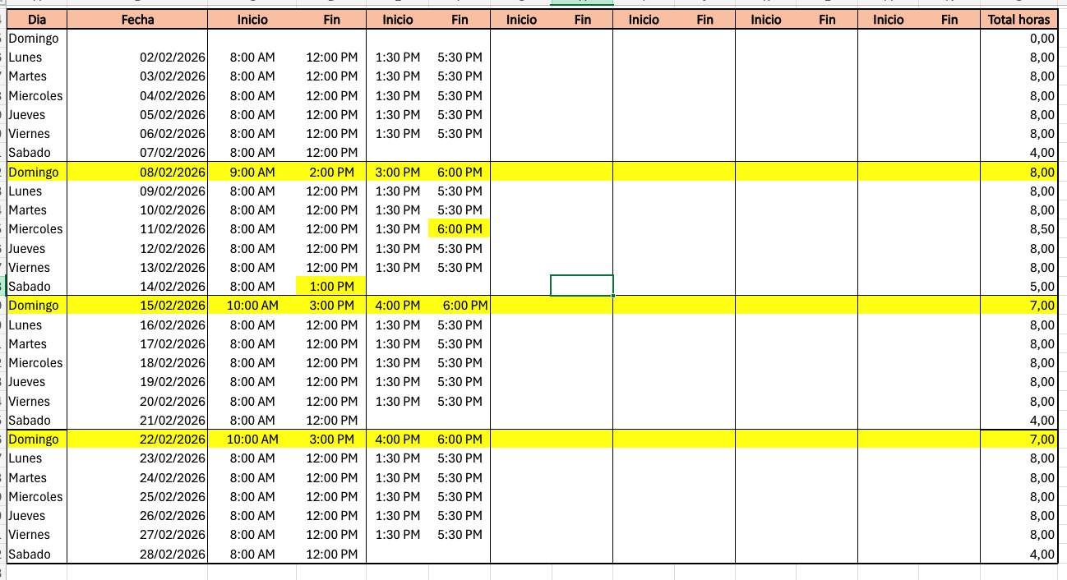Click the 0,00 total hours cell
The width and height of the screenshot is (1067, 580).
tap(1018, 39)
